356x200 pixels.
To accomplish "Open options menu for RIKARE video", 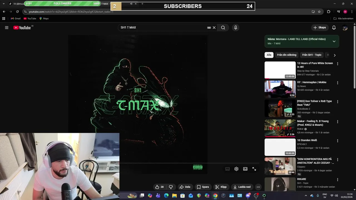I will [x=338, y=180].
